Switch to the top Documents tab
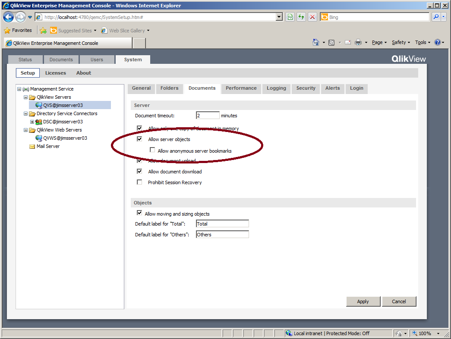This screenshot has width=451, height=339. coord(61,60)
